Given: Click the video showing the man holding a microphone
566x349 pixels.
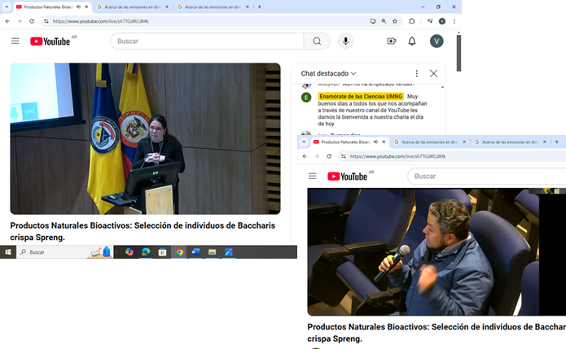Looking at the screenshot, I should click(436, 252).
